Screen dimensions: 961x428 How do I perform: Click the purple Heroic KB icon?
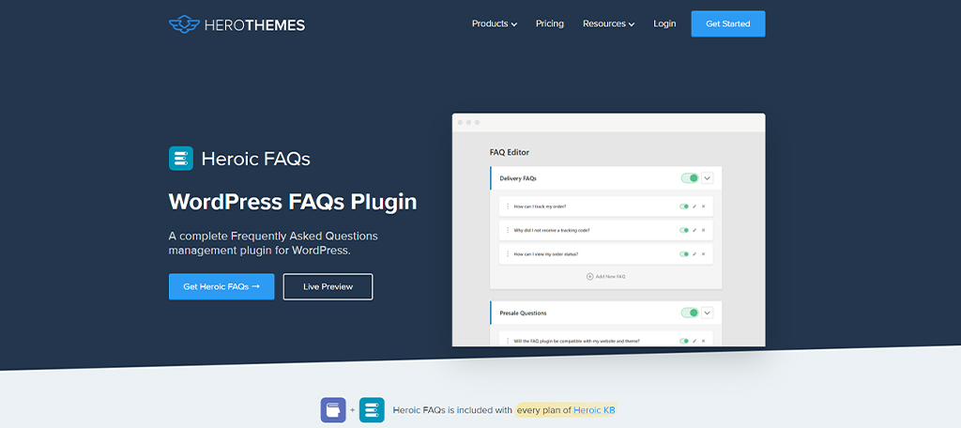333,410
